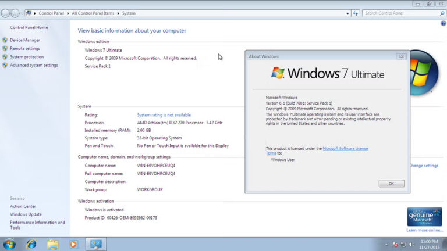The image size is (447, 251).
Task: Click the Search Control Panel field
Action: coord(400,13)
